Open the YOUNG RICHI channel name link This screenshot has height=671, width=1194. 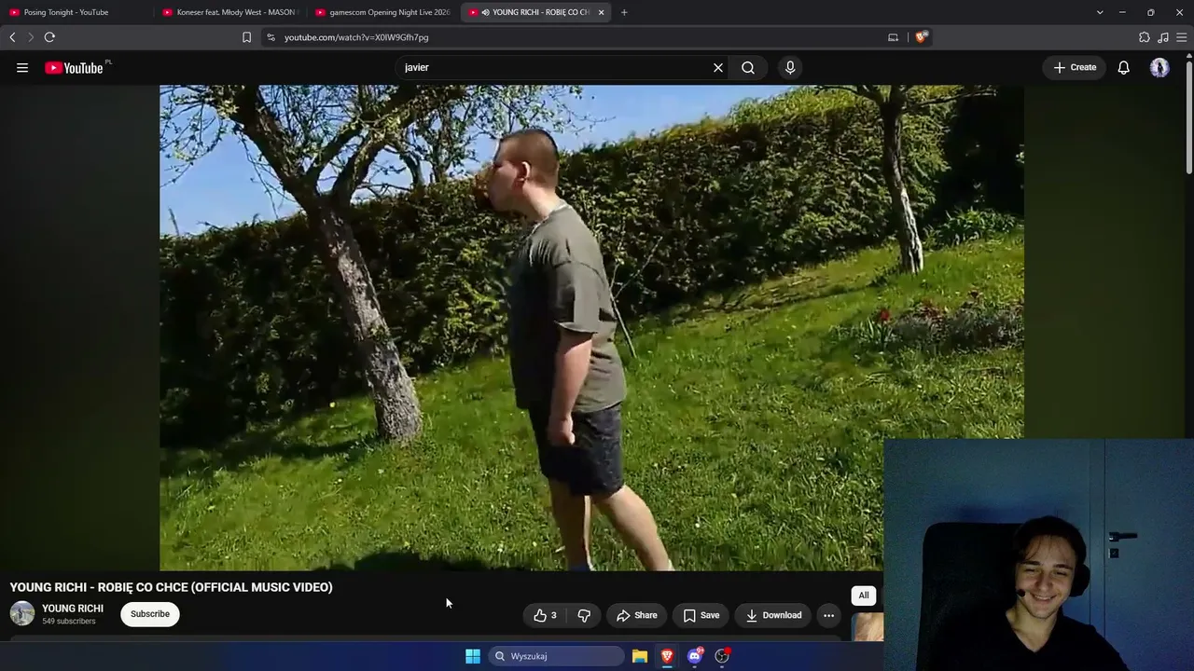(x=73, y=609)
